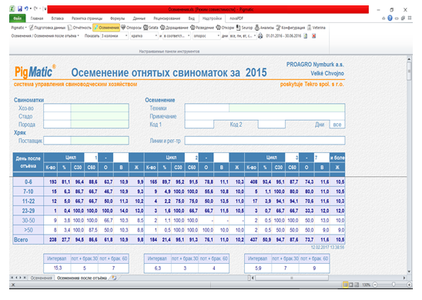Screen dimensions: 422x300
Task: Select the 'Осеменения после отъёма' sheet tab
Action: (x=82, y=278)
